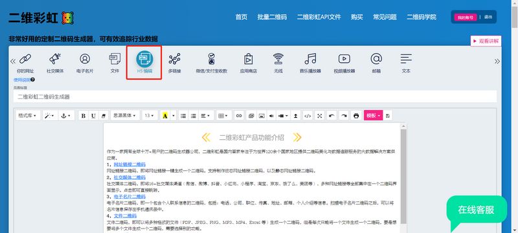
Task: Click the page title input field
Action: (x=255, y=96)
